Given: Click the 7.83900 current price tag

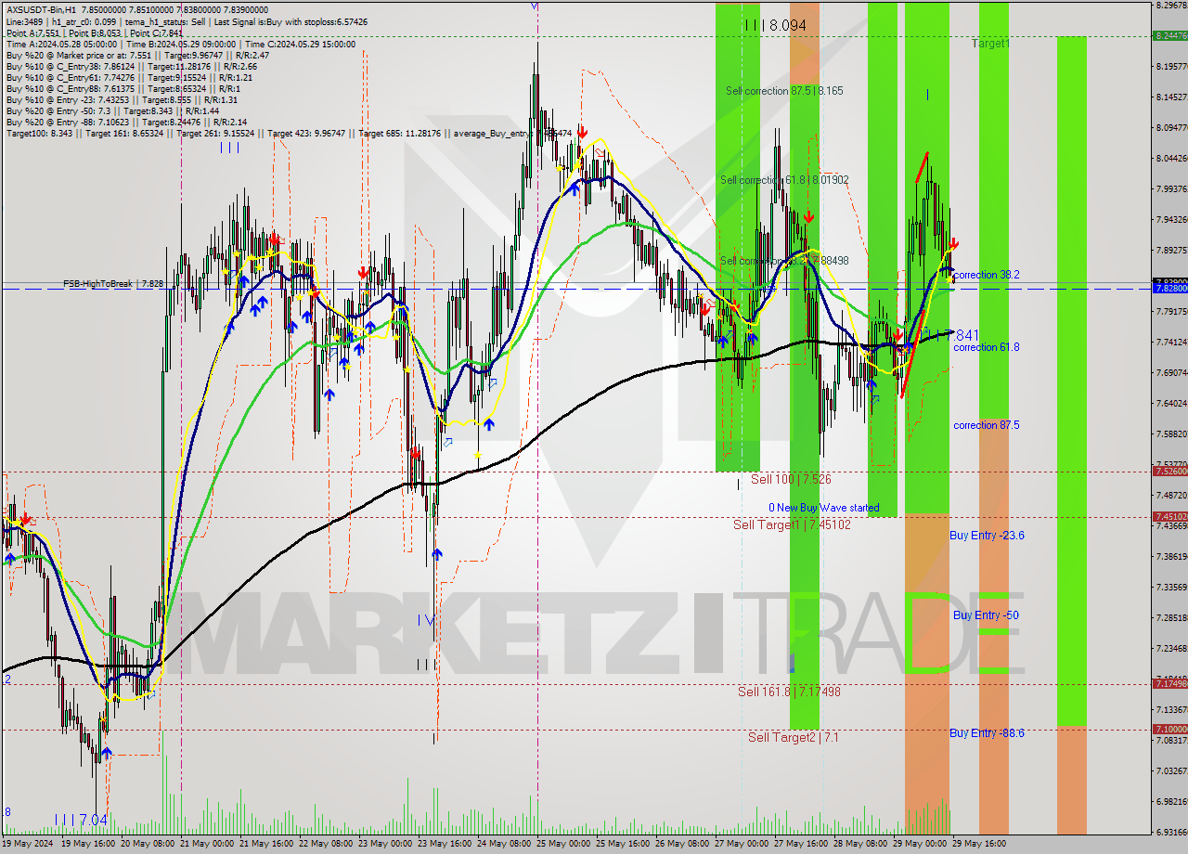Looking at the screenshot, I should pyautogui.click(x=1169, y=281).
